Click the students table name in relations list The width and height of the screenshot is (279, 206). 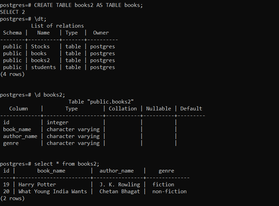(x=43, y=67)
